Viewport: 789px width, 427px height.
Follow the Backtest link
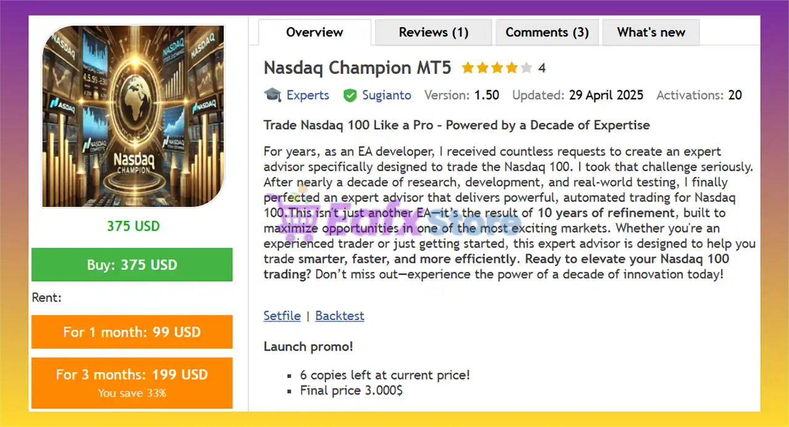(340, 315)
